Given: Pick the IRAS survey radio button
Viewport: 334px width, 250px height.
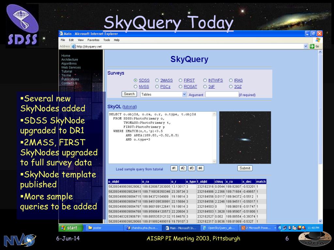Looking at the screenshot, I should click(x=231, y=80).
